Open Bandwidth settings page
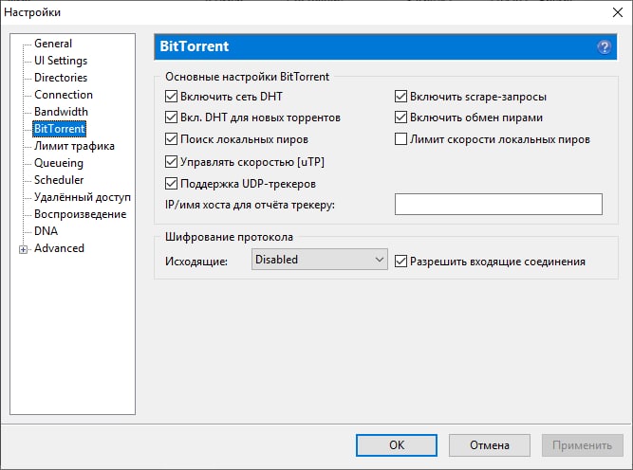 (x=61, y=111)
